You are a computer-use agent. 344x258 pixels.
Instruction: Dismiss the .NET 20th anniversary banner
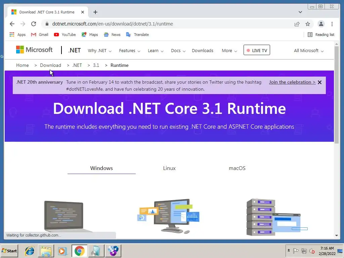[320, 82]
